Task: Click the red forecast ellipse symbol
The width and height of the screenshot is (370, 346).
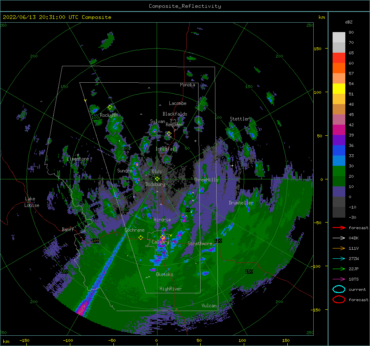Action: coord(339,300)
